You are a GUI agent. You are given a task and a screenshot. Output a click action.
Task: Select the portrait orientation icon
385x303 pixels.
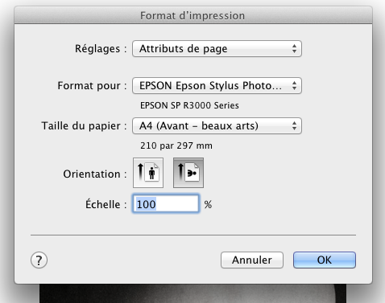148,173
